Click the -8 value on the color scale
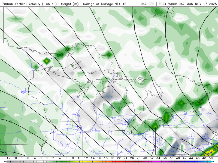The height and width of the screenshot is (163, 218). (x=20, y=158)
